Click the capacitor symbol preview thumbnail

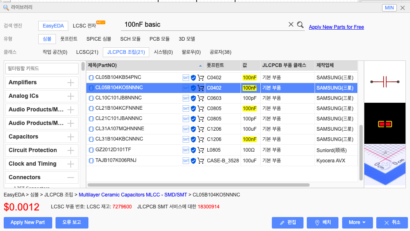385,82
